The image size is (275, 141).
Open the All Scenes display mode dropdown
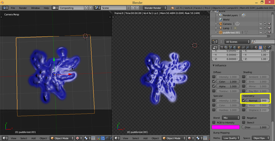237,42
